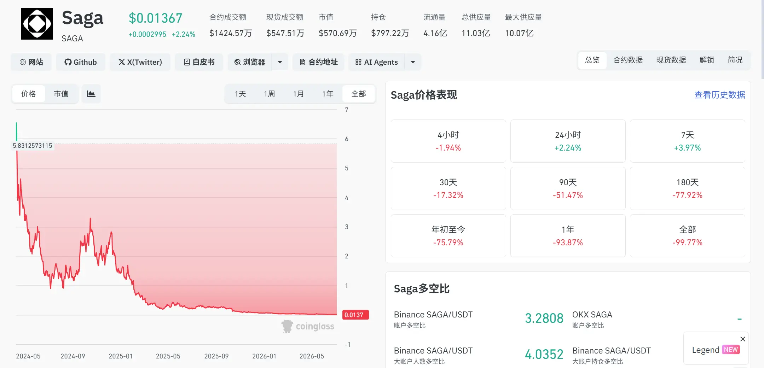Click the 全部 -99.77% performance card

coord(687,236)
